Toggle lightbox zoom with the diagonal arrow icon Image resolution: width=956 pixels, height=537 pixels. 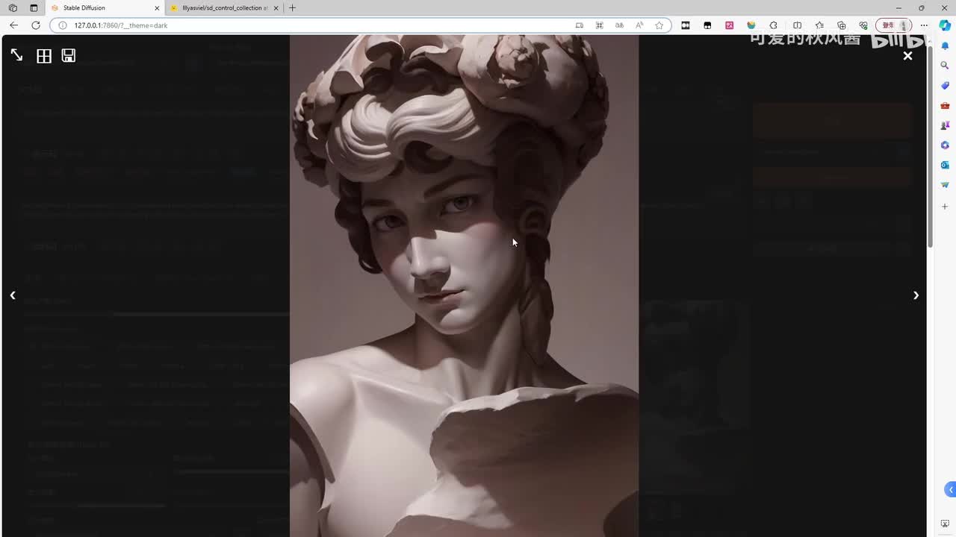pos(16,55)
